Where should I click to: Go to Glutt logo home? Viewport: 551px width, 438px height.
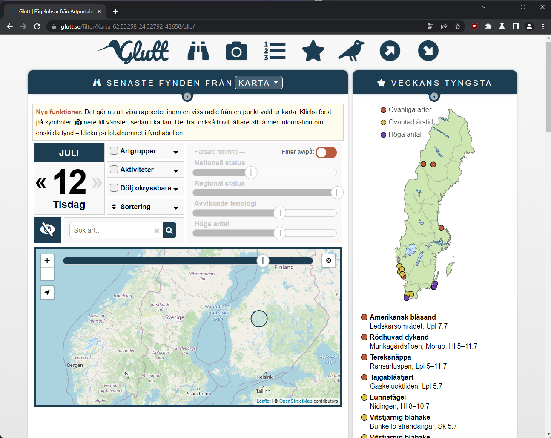click(134, 52)
